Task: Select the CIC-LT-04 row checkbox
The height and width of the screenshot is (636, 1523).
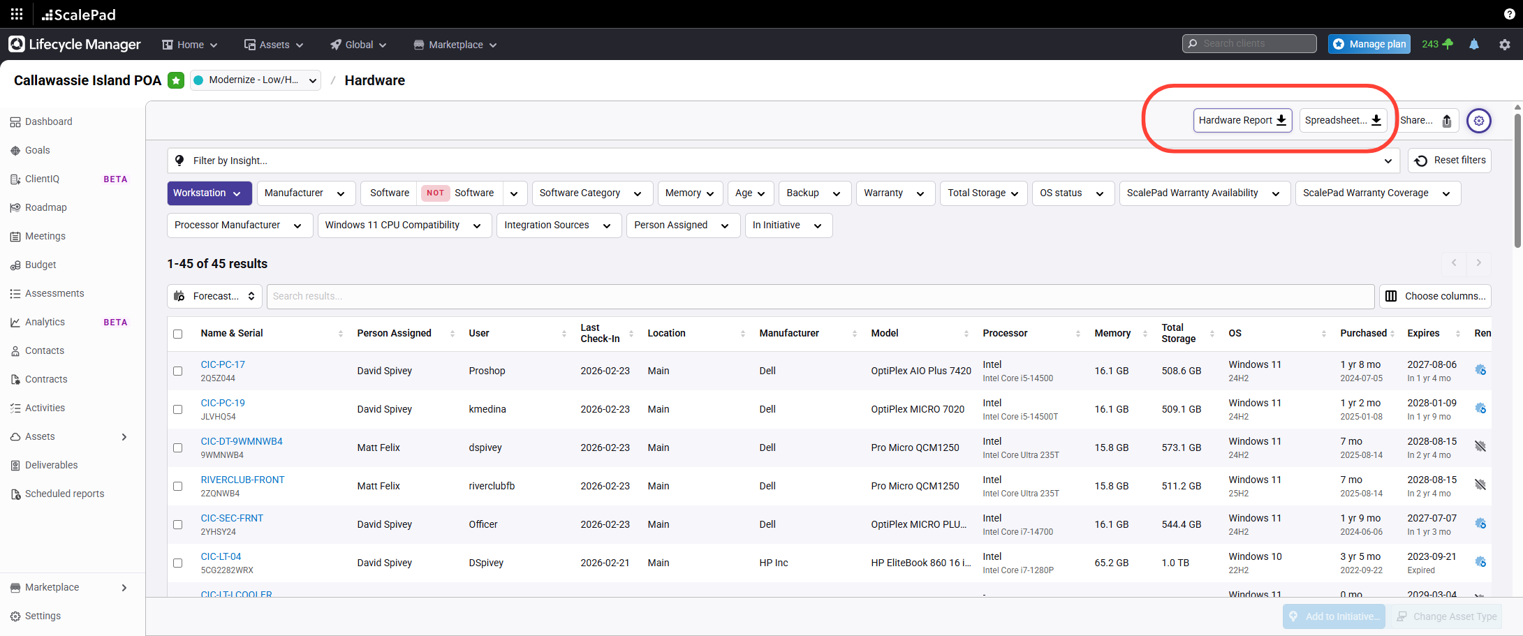Action: click(x=178, y=563)
